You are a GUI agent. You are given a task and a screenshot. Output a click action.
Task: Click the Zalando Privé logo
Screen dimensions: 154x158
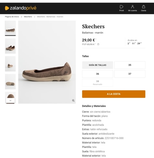21,8
